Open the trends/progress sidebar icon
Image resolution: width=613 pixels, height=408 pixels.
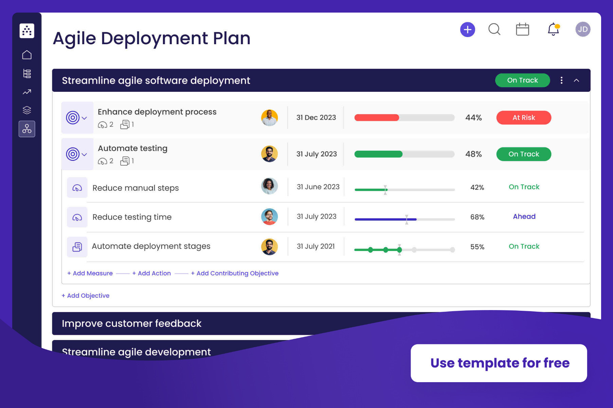pyautogui.click(x=27, y=92)
